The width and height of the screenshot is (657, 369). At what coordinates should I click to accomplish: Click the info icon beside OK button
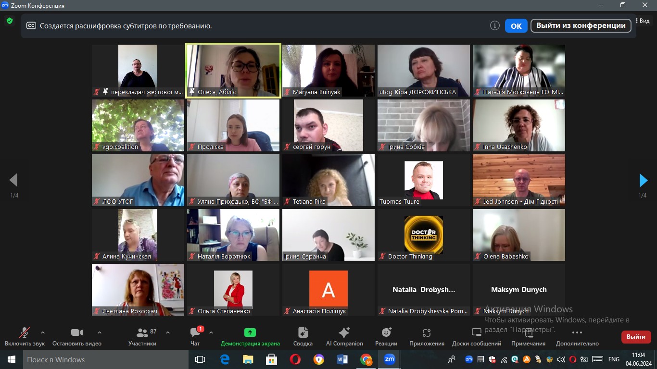point(494,26)
